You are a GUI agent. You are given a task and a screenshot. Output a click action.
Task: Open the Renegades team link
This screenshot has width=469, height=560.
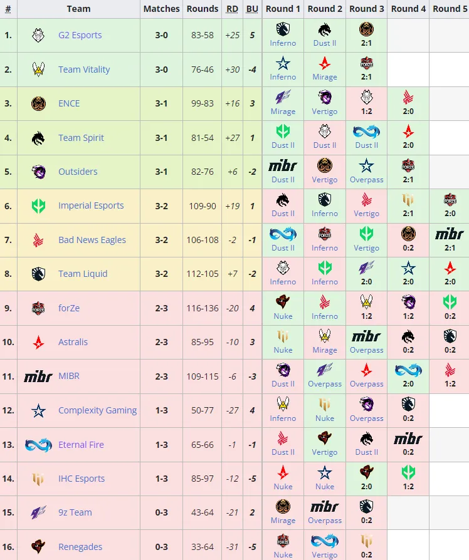click(80, 547)
